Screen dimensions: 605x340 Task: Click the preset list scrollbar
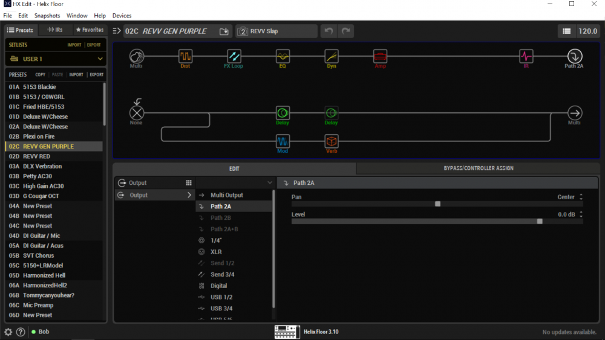click(x=104, y=104)
